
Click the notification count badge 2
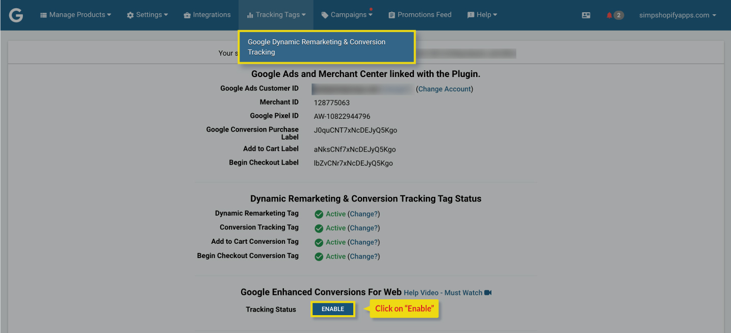click(618, 15)
